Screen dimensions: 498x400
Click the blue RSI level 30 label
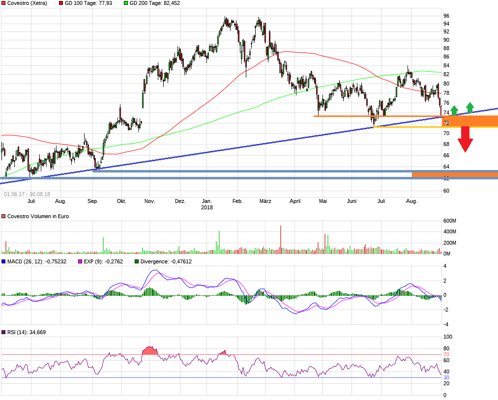[446, 378]
